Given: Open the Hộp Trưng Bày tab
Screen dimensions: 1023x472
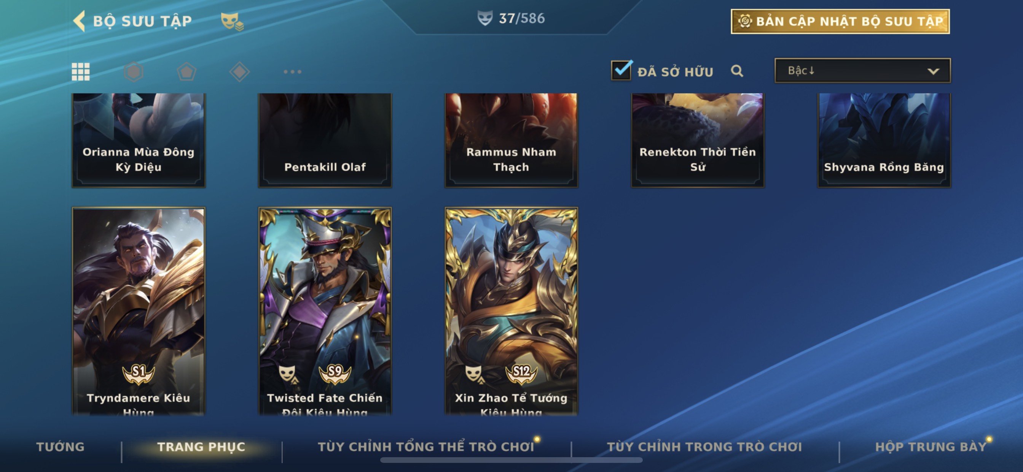Looking at the screenshot, I should [931, 447].
